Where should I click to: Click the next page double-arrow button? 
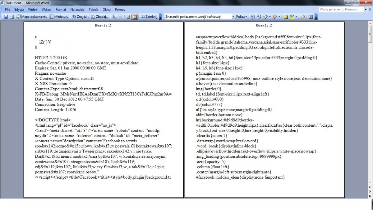tap(370, 196)
